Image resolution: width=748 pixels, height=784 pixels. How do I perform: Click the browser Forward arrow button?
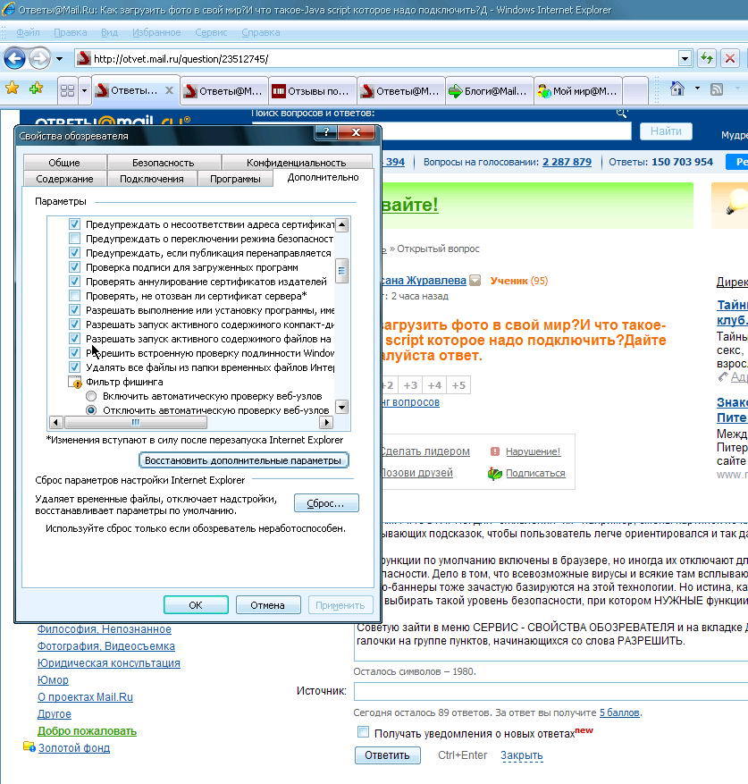39,59
